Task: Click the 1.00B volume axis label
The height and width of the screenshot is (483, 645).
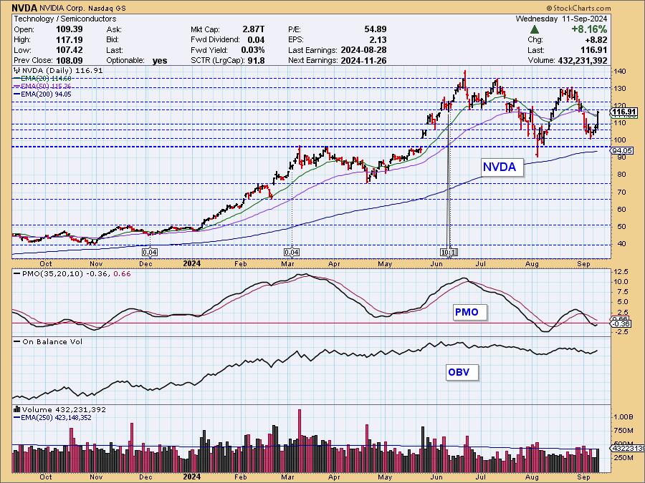Action: point(623,416)
